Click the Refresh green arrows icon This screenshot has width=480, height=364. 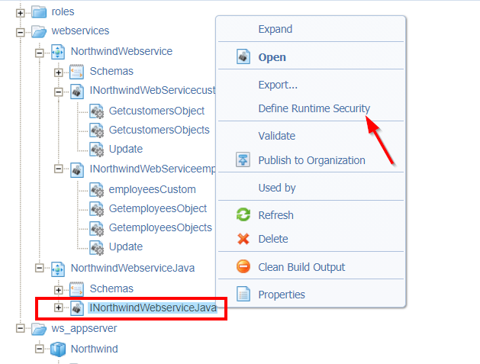(243, 215)
